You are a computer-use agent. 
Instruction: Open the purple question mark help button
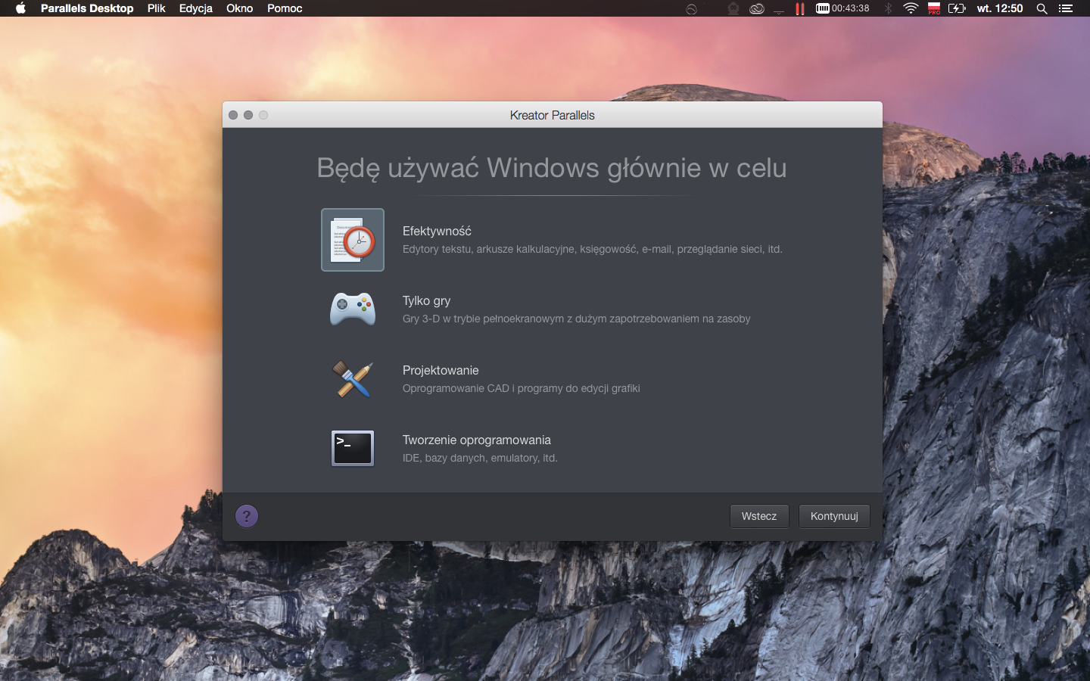coord(247,516)
